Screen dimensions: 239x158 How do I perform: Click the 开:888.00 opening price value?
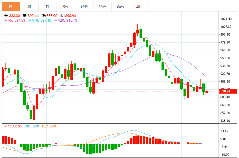click(x=12, y=16)
